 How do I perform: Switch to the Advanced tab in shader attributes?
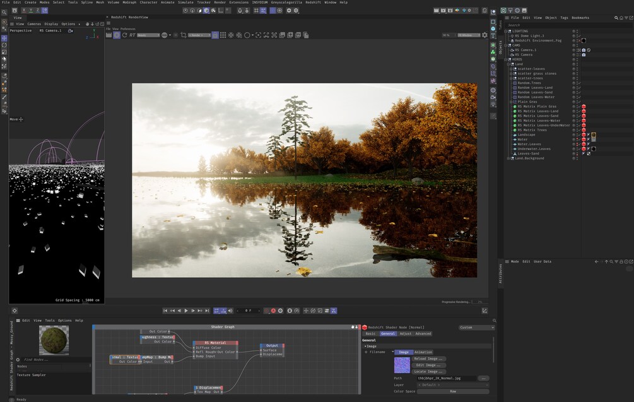[423, 334]
